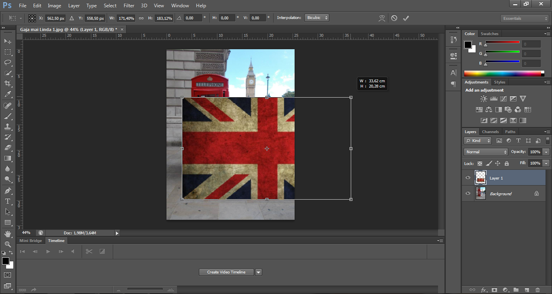Switch to the Swatches tab
The width and height of the screenshot is (552, 294).
[489, 34]
